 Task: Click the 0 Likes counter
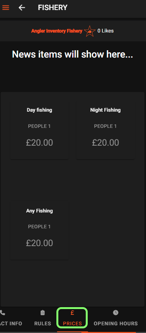point(105,31)
